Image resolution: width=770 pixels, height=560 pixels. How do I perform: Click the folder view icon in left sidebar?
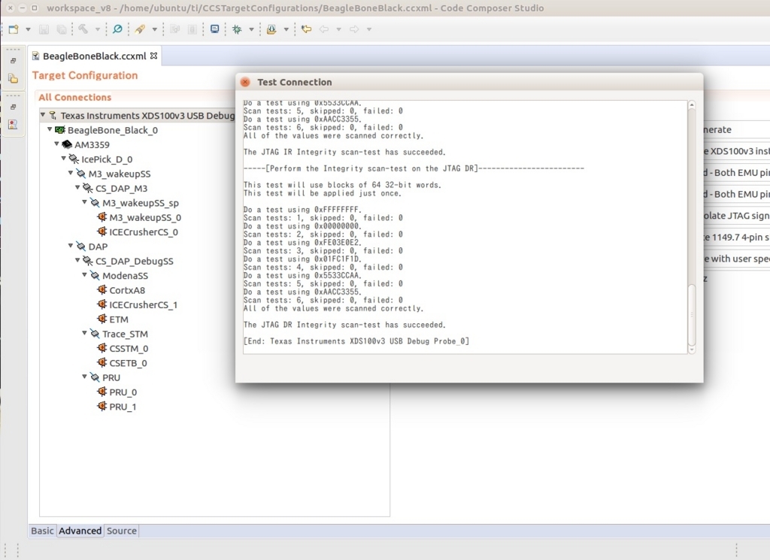click(x=14, y=78)
